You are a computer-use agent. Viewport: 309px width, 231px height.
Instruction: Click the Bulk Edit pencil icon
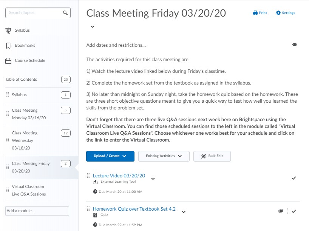pos(204,156)
